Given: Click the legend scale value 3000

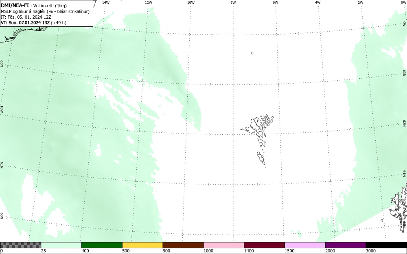Looking at the screenshot, I should point(371,251).
